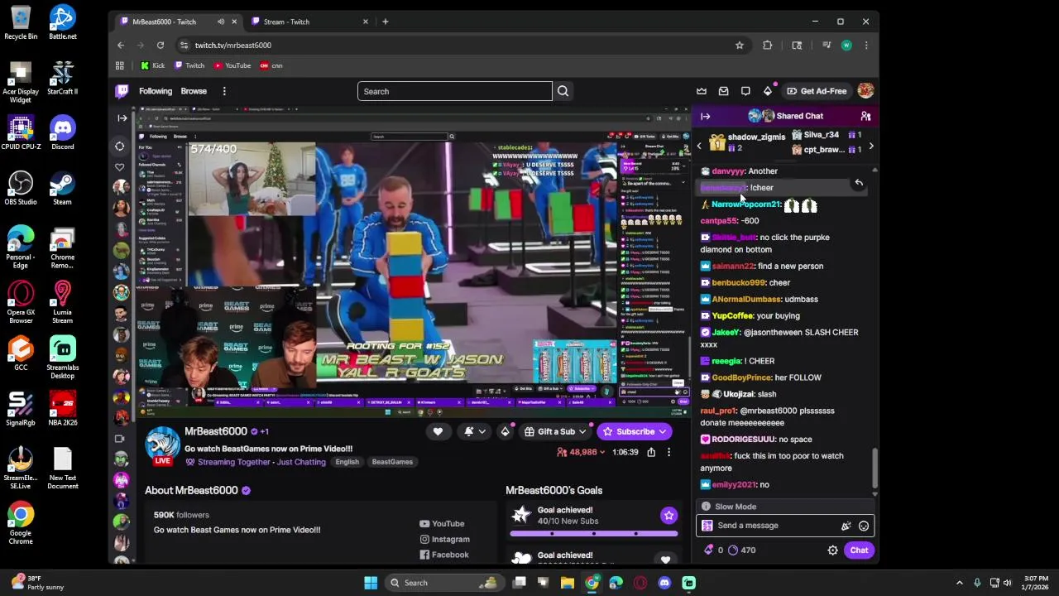Open the cnn bookmark

coord(271,65)
